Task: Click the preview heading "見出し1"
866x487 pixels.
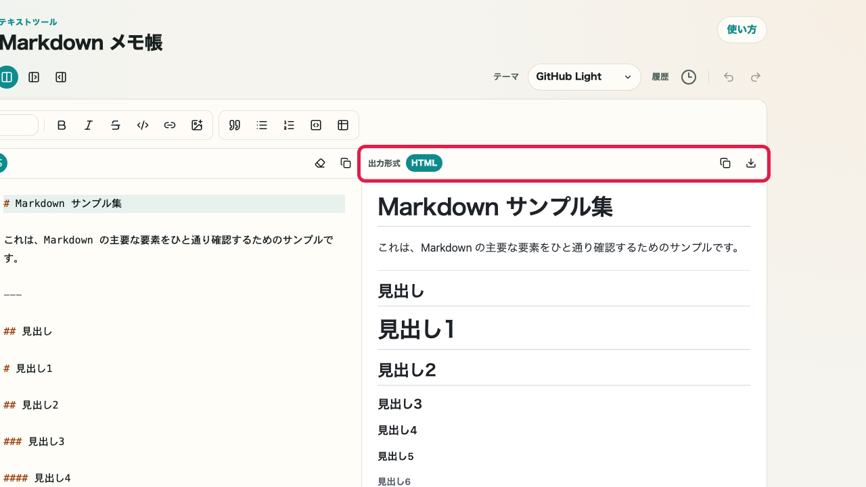Action: click(417, 329)
